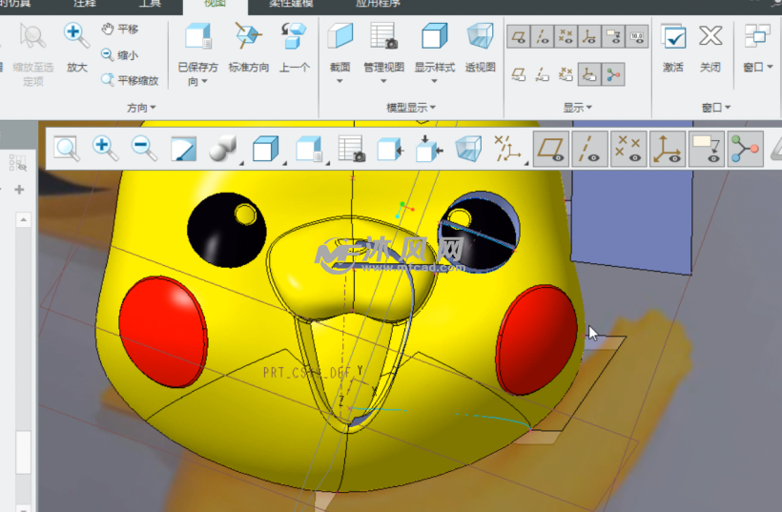Toggle spin center in ribbon 显示 group
This screenshot has width=782, height=512.
613,74
